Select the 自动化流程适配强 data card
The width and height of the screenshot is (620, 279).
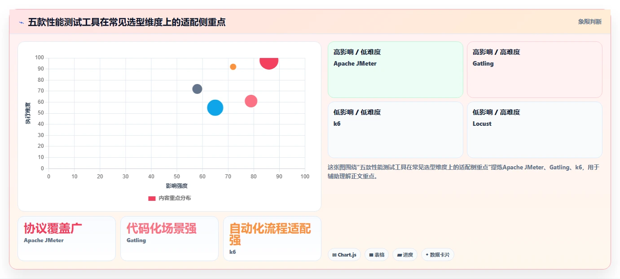272,239
